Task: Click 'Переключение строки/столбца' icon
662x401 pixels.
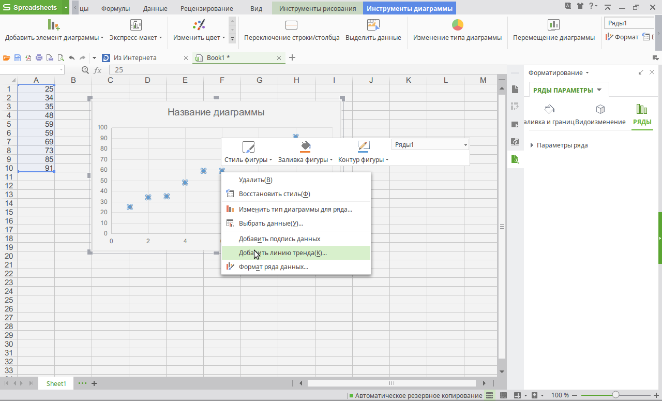Action: [x=291, y=25]
